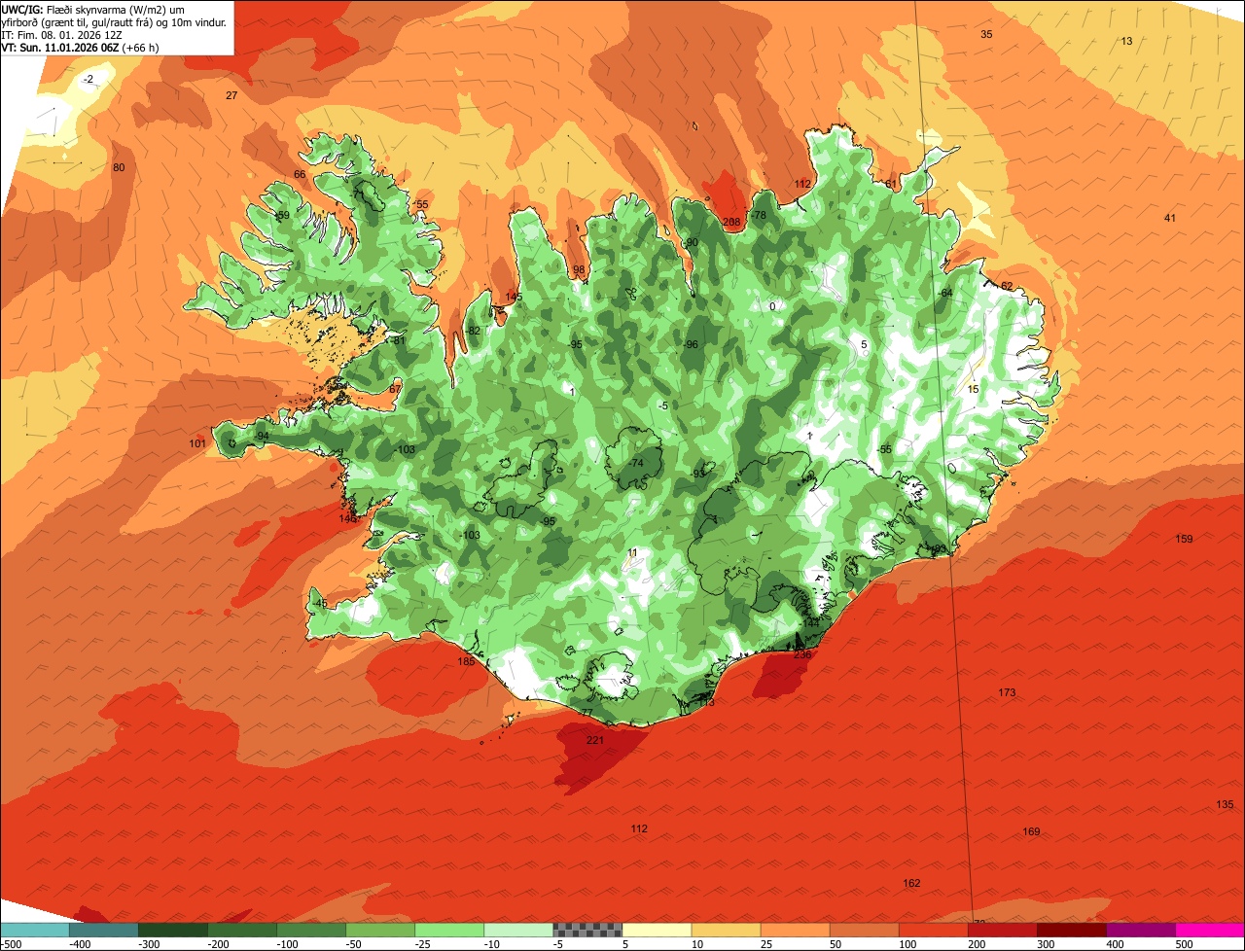
Task: Click the value -81 near Breiðafjörður
Action: pyautogui.click(x=397, y=340)
